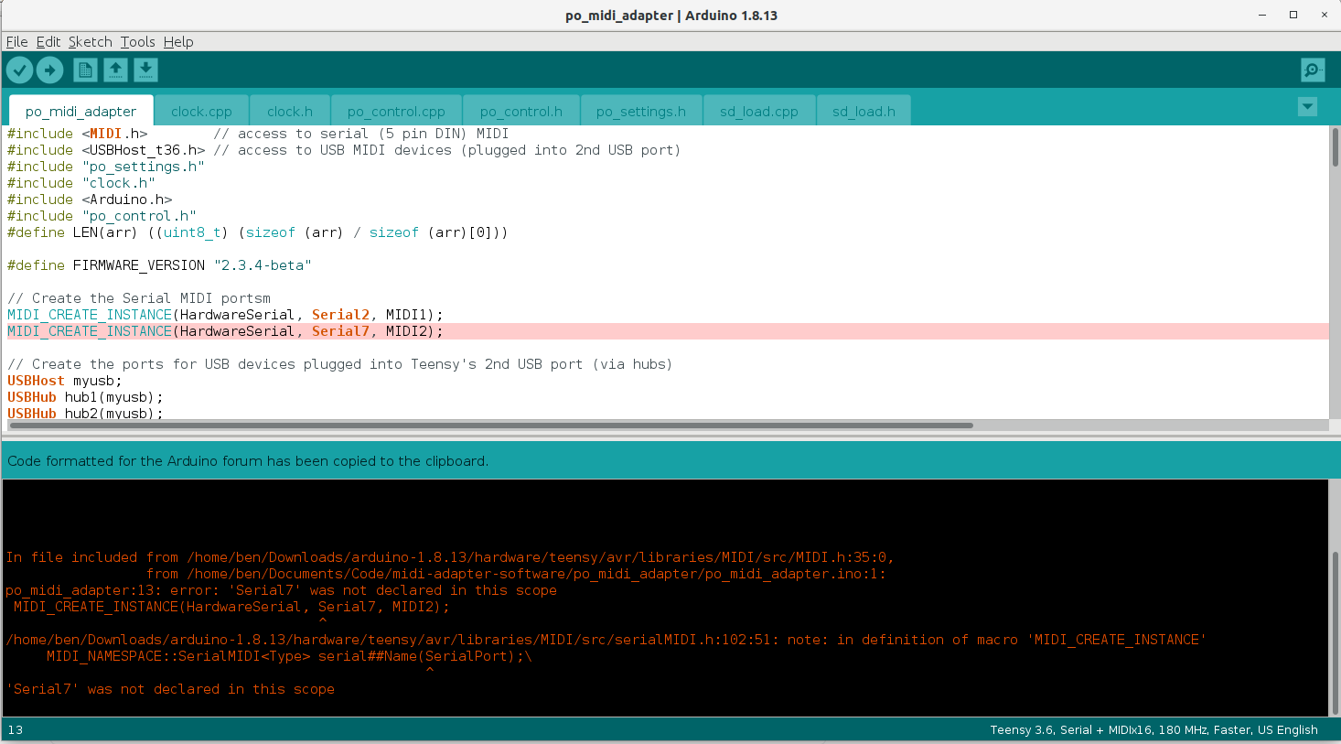This screenshot has width=1341, height=744.
Task: Open the Tools menu
Action: pos(137,41)
